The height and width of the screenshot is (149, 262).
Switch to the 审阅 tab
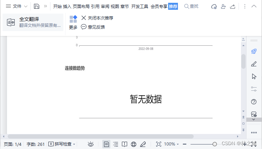click(x=105, y=7)
